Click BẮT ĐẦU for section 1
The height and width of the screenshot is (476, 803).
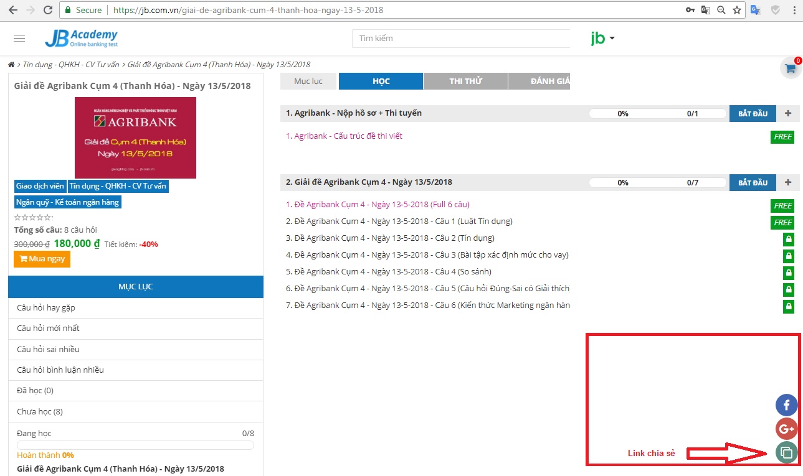click(753, 113)
